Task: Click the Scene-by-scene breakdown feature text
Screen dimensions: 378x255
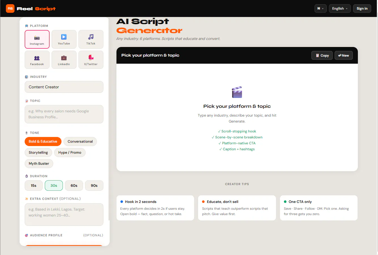Action: click(237, 137)
